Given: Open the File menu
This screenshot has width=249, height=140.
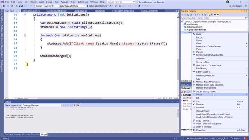Looking at the screenshot, I should [x=7, y=2].
